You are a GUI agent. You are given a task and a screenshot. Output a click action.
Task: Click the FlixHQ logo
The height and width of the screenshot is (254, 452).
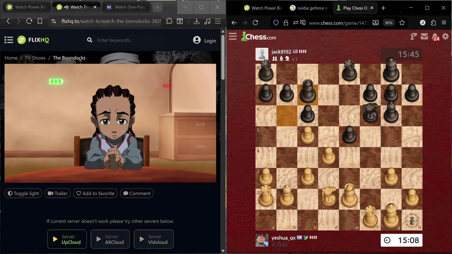33,40
